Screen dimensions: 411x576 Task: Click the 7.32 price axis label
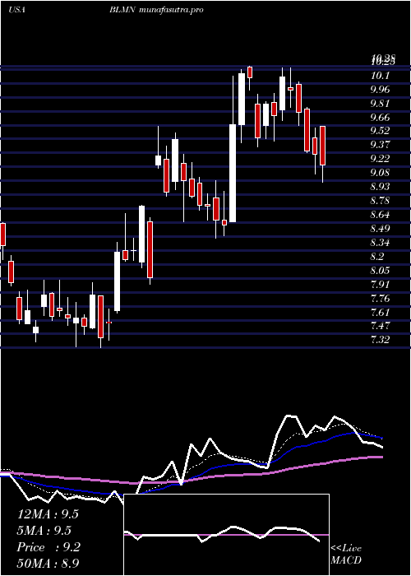(381, 340)
